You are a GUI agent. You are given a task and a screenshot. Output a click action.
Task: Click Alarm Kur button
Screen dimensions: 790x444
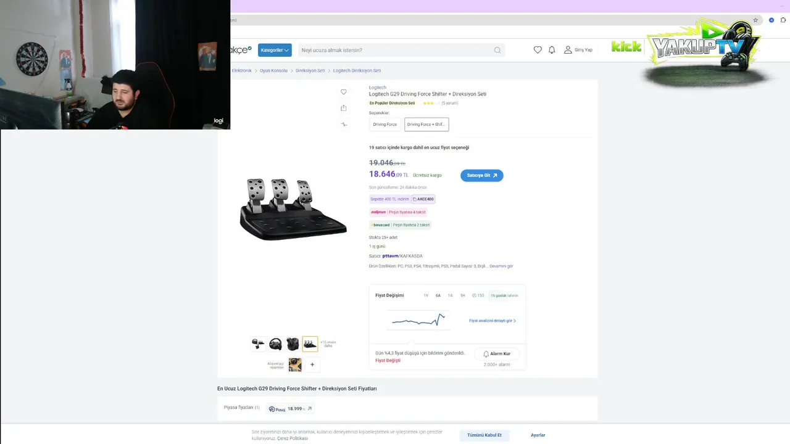[x=497, y=354]
